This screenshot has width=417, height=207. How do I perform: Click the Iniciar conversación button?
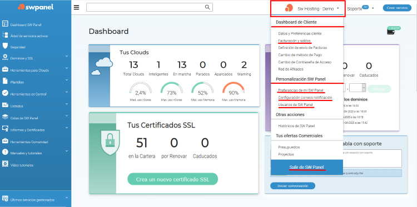click(292, 186)
